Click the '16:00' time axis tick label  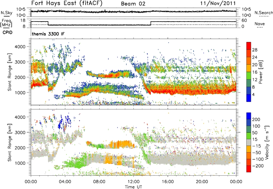(x=168, y=181)
